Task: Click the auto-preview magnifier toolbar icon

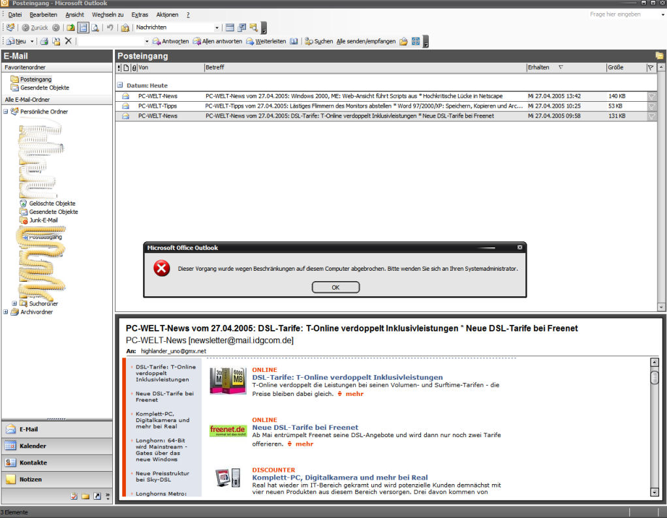Action: [x=253, y=27]
